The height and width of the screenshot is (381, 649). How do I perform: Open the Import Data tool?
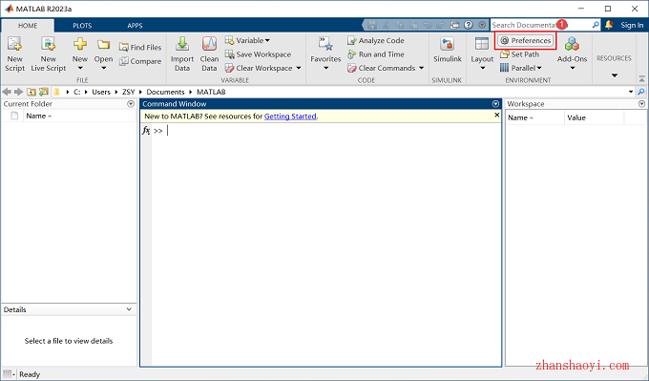[182, 53]
